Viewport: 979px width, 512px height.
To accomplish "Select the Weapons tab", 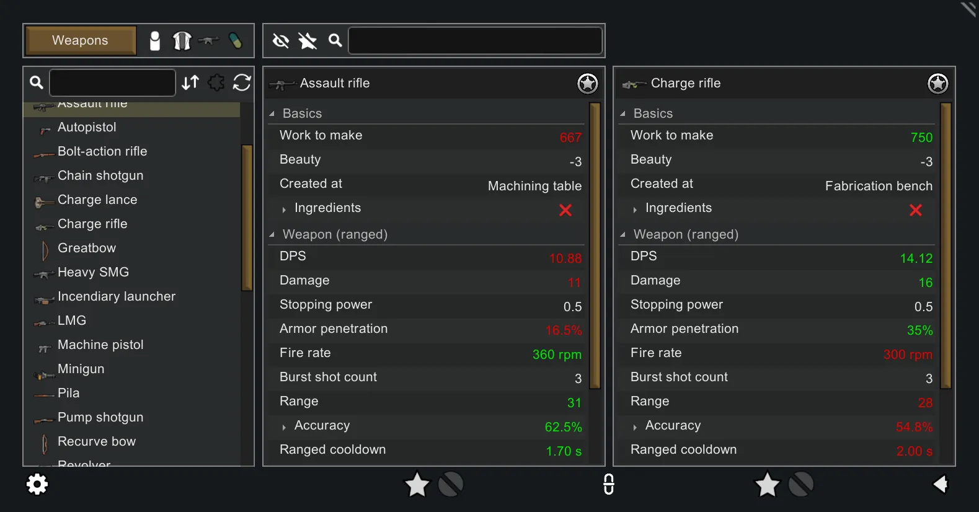I will (x=80, y=41).
